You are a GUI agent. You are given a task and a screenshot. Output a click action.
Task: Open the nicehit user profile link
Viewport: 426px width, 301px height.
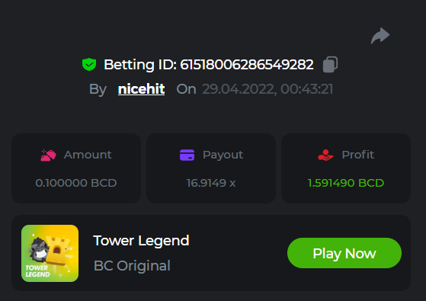[x=141, y=89]
